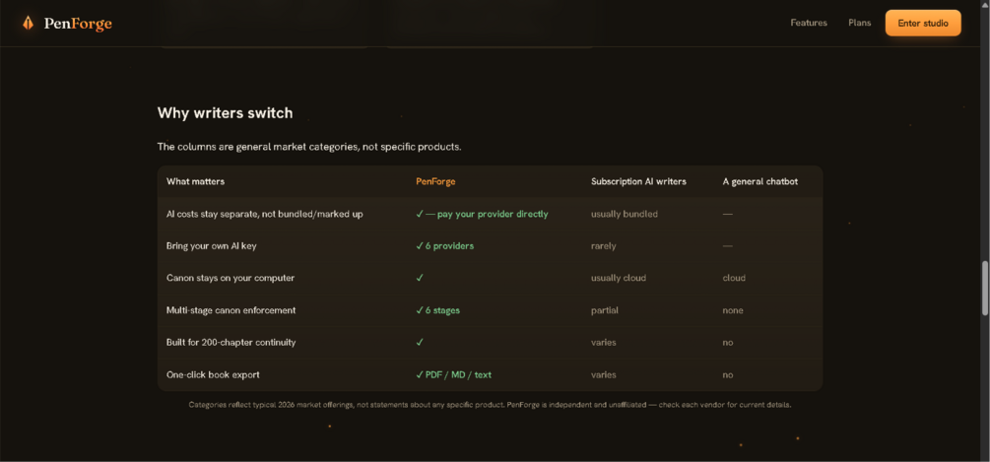
Task: Click the 'What matters' column header
Action: [195, 181]
